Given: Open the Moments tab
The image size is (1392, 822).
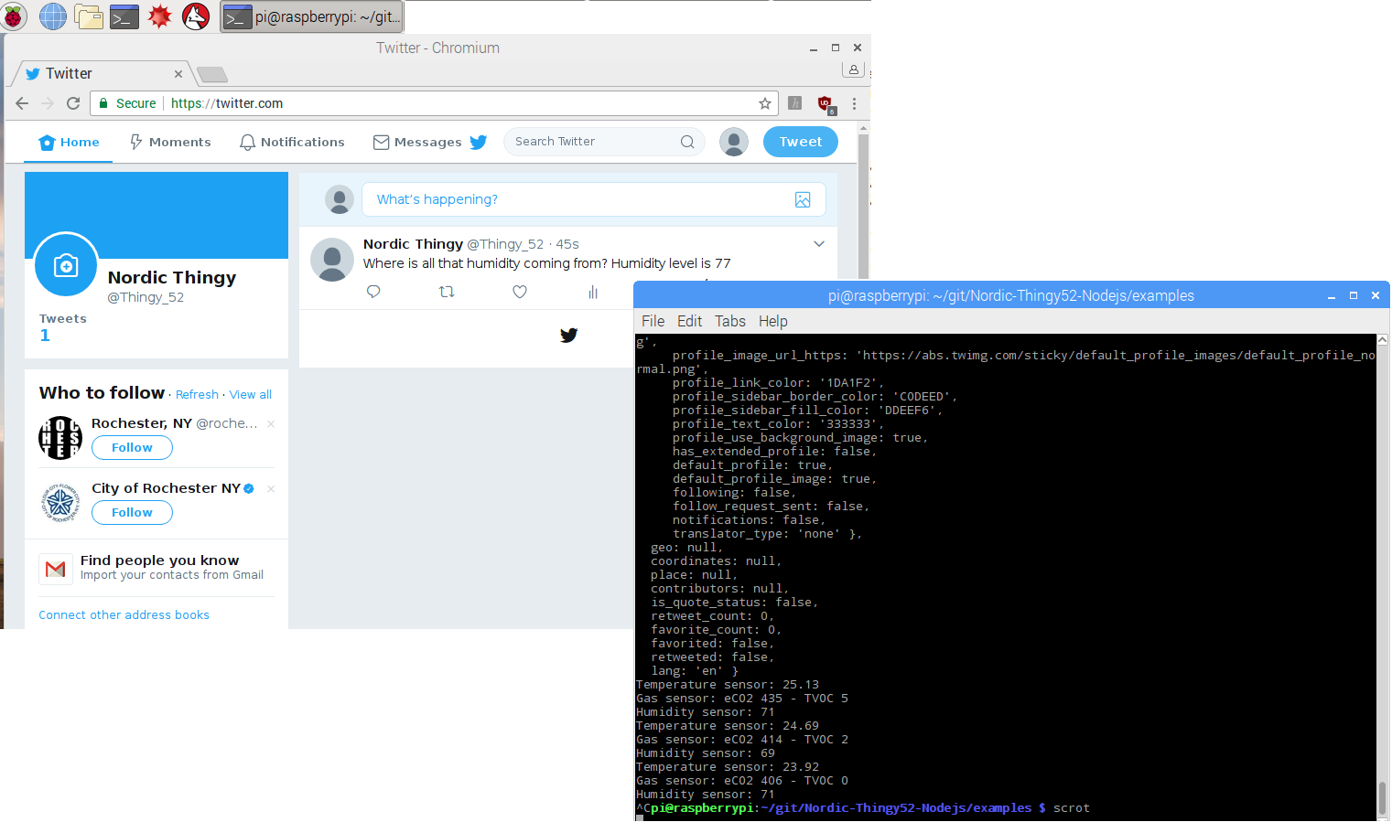Looking at the screenshot, I should pyautogui.click(x=170, y=142).
